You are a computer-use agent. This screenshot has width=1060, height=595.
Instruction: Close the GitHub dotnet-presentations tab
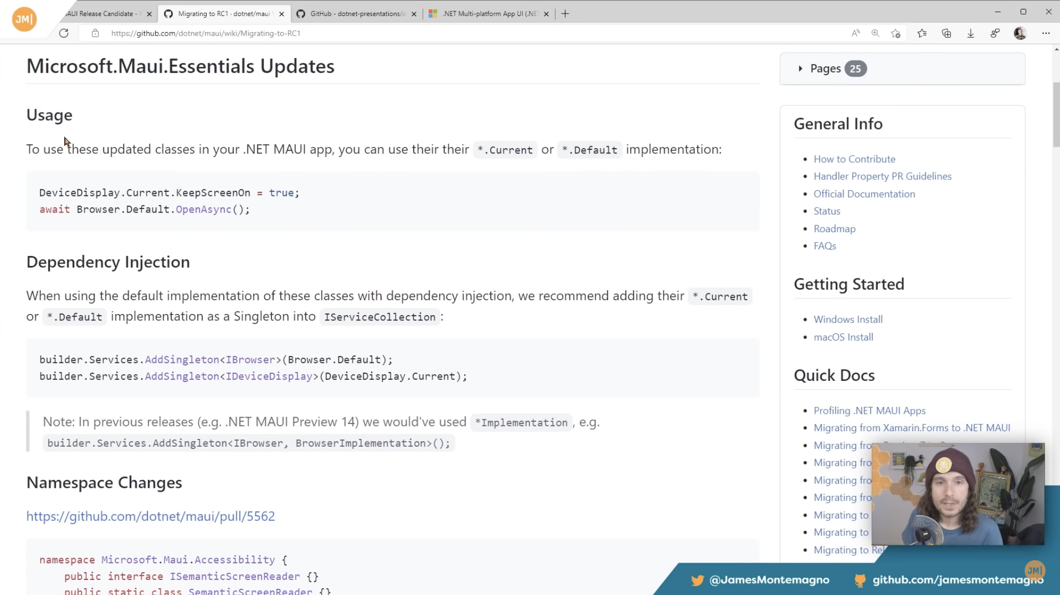[x=414, y=14]
